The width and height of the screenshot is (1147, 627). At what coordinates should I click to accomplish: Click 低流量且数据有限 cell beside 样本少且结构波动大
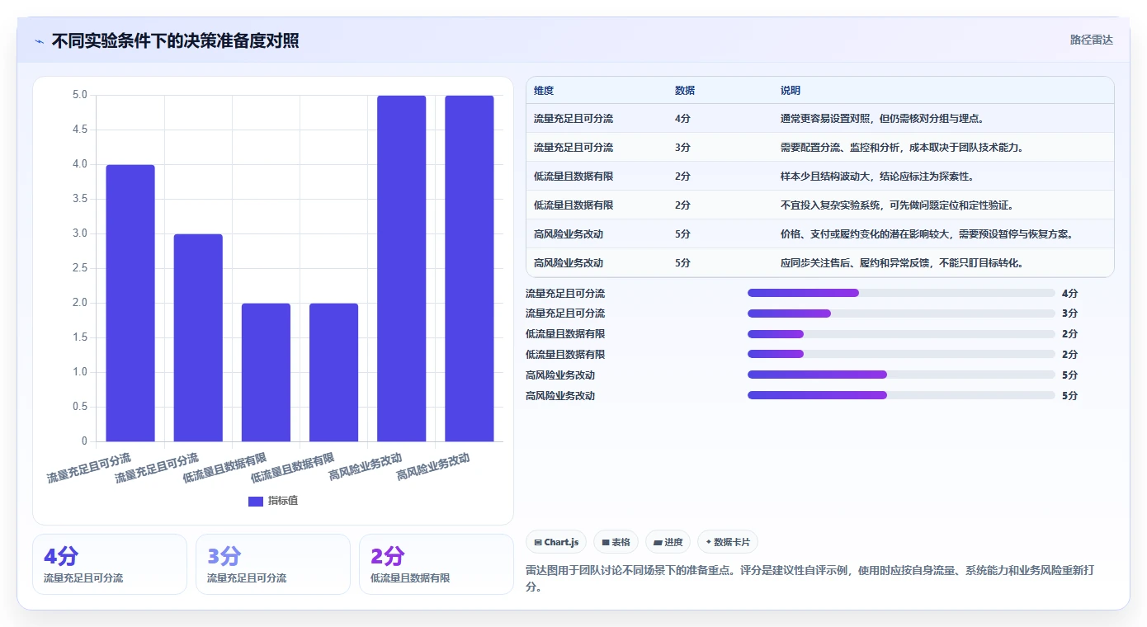[x=573, y=177]
